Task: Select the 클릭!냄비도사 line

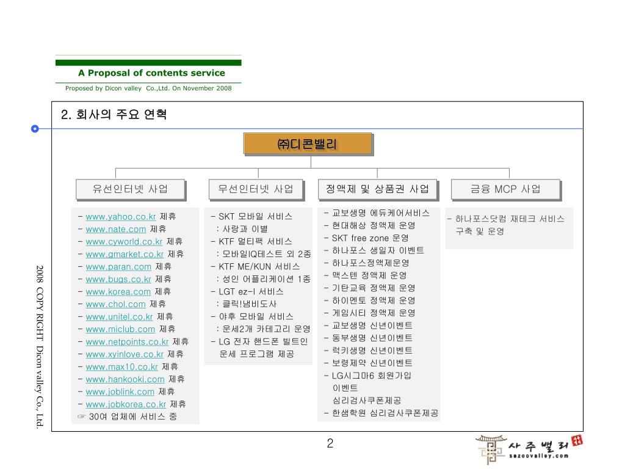Action: click(247, 304)
